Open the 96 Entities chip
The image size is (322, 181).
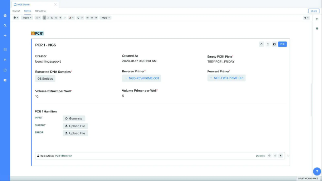pyautogui.click(x=45, y=79)
